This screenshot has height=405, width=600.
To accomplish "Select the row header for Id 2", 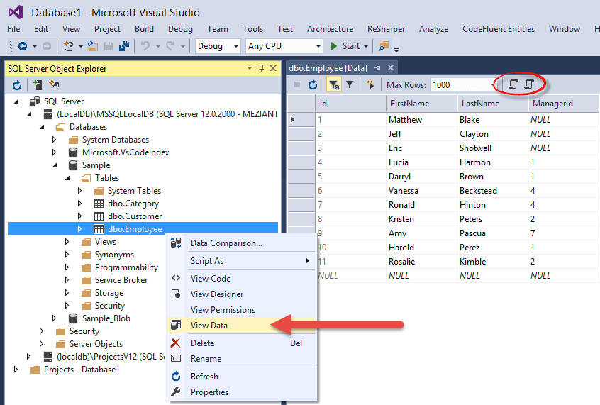I will coord(301,134).
